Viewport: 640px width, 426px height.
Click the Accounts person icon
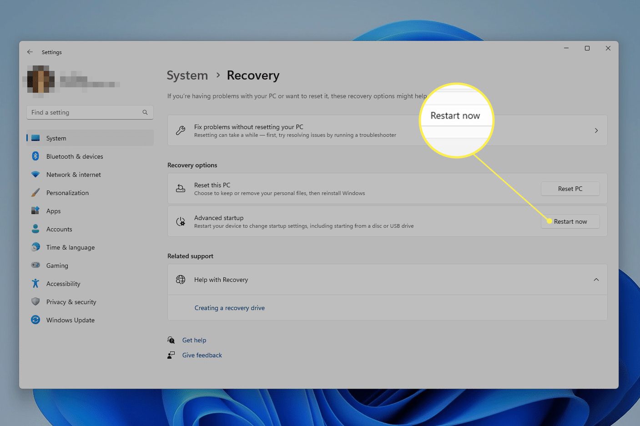pyautogui.click(x=35, y=229)
